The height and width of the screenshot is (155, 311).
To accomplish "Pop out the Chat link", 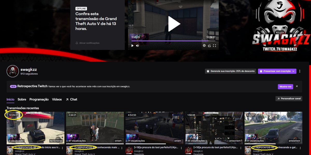I will 72,99.
